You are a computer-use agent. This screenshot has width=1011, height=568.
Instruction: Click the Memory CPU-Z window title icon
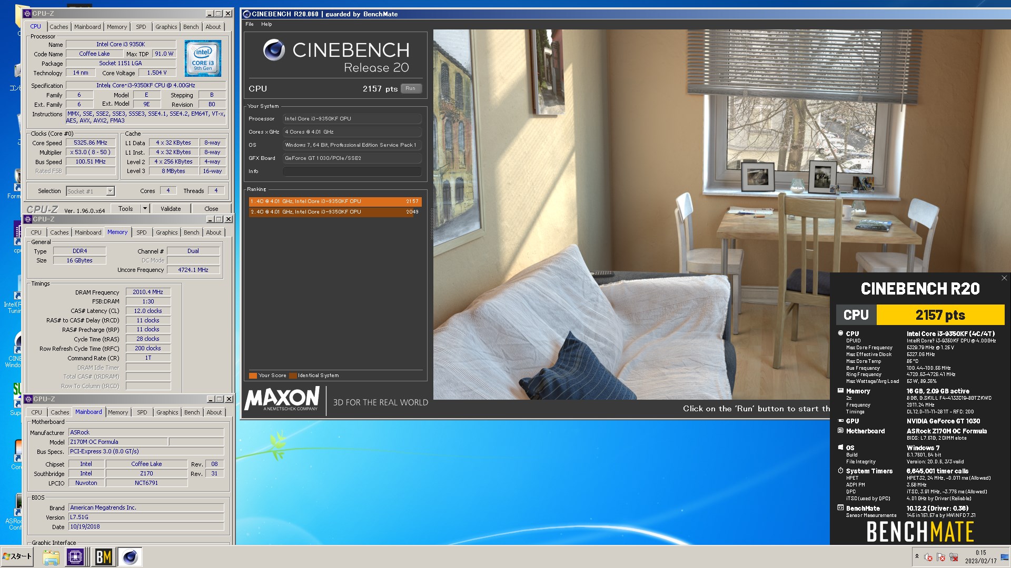[28, 219]
